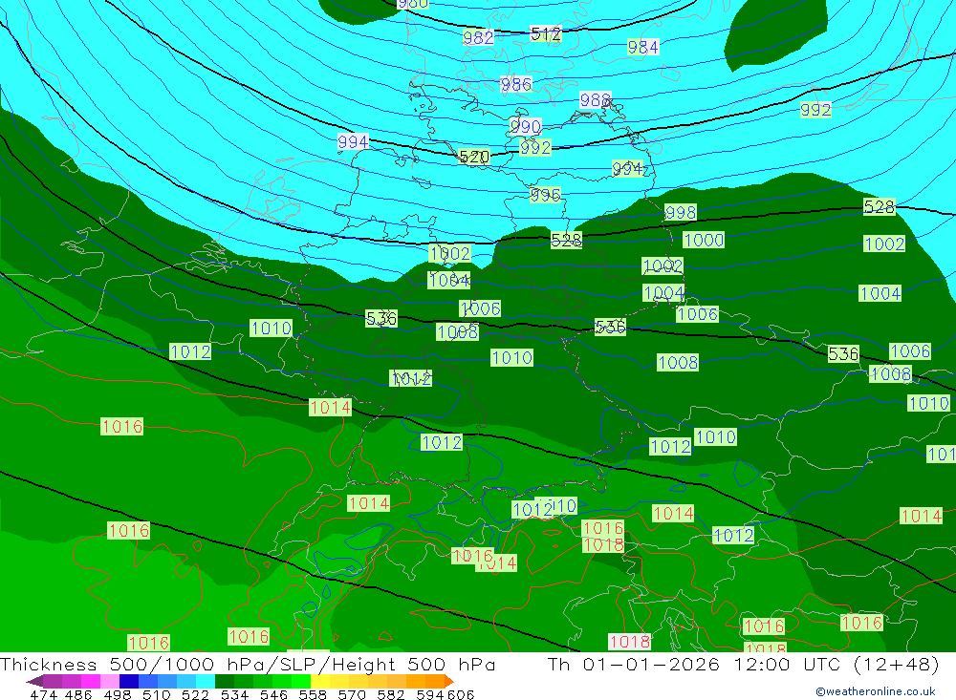Click the legend value 594
Screen dimensions: 956x700
(430, 694)
